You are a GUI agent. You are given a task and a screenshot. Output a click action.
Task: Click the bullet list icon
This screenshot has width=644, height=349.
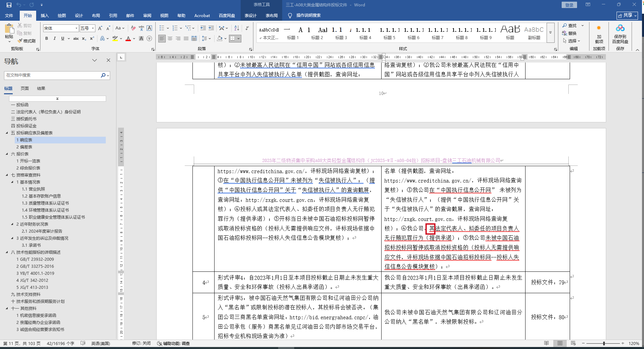pos(162,28)
